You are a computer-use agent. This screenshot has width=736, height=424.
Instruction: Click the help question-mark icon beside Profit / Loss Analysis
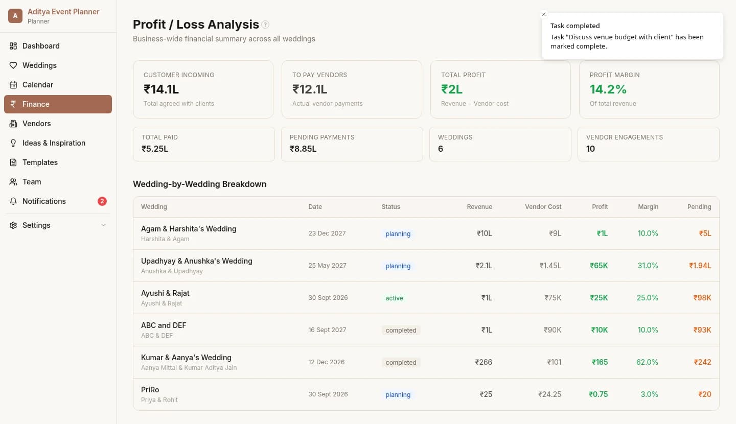tap(265, 25)
